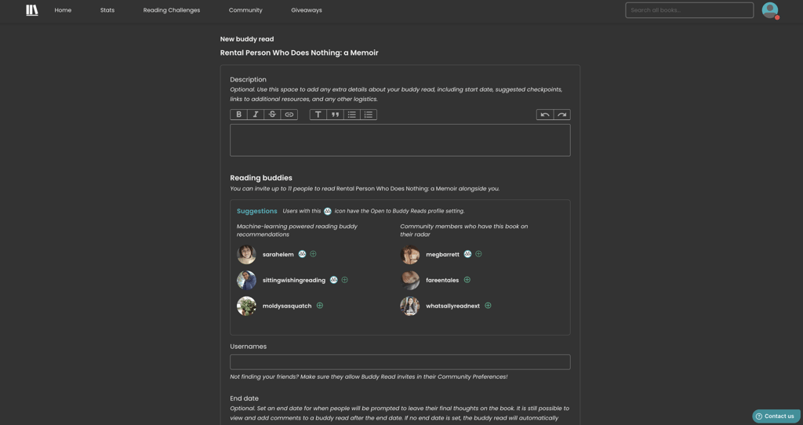Create a bulleted list
803x425 pixels.
pos(351,114)
